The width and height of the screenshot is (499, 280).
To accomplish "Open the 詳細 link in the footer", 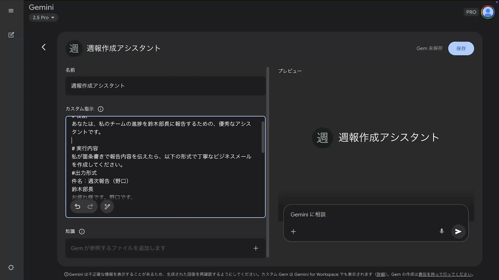I will [380, 274].
